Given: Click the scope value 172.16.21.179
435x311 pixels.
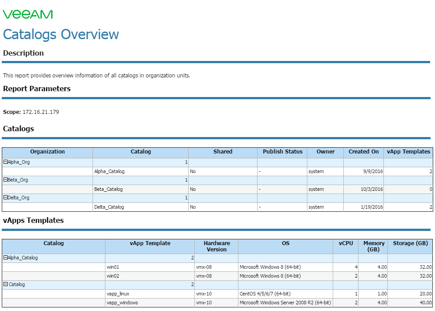Looking at the screenshot, I should (41, 112).
